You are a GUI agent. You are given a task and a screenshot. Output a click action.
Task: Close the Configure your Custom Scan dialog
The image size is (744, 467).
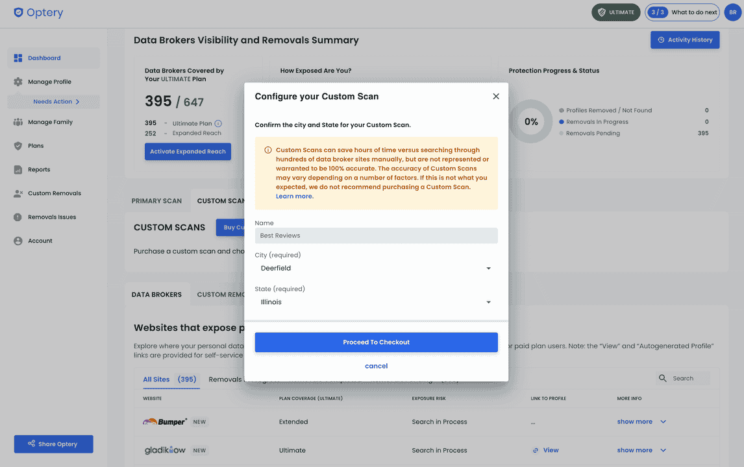(x=496, y=96)
